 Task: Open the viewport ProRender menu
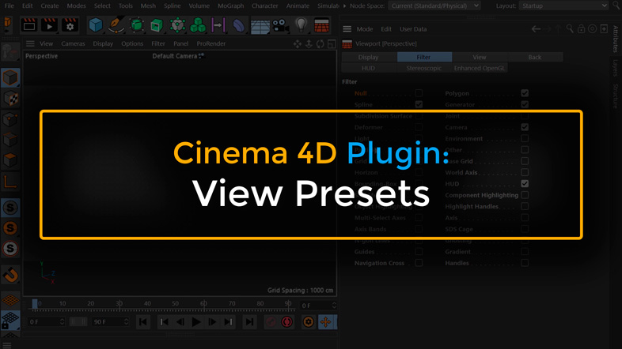pyautogui.click(x=211, y=44)
